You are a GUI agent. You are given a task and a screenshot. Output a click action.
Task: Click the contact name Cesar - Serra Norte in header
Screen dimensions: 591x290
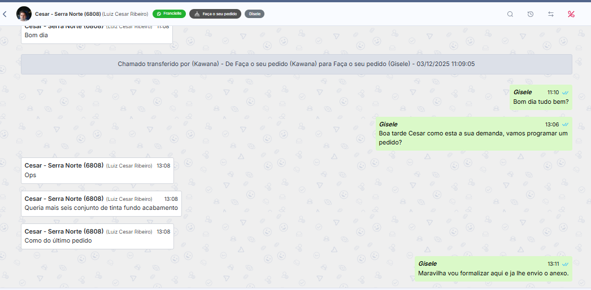point(68,14)
